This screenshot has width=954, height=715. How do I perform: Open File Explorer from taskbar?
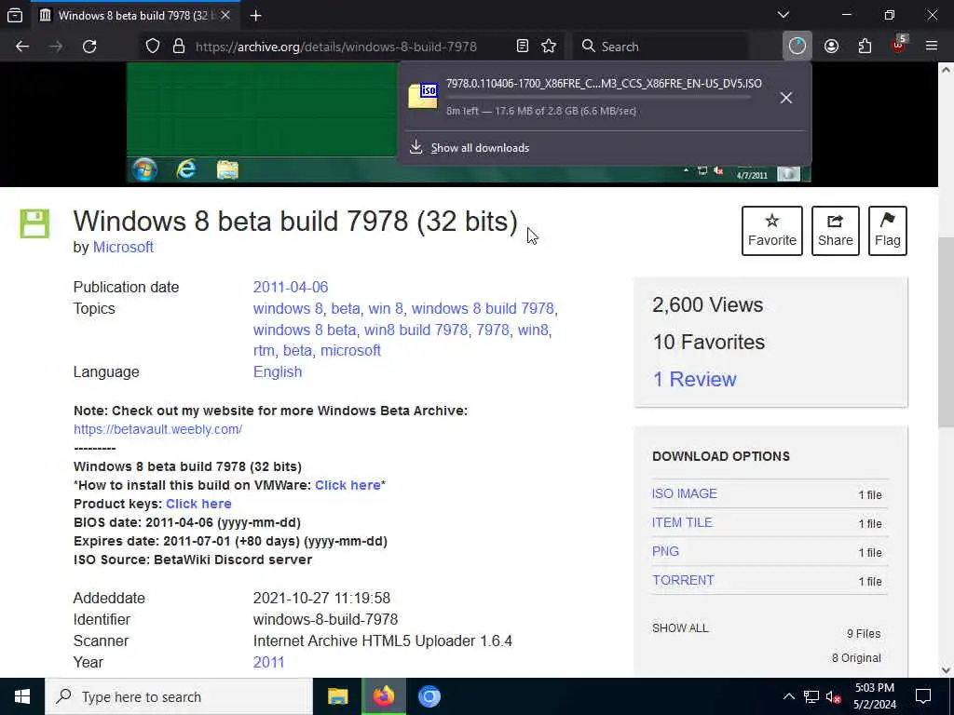tap(337, 696)
